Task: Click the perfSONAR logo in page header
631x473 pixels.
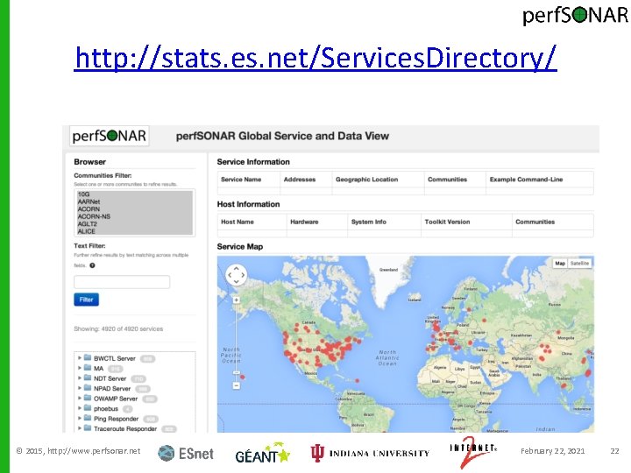Action: [x=109, y=136]
